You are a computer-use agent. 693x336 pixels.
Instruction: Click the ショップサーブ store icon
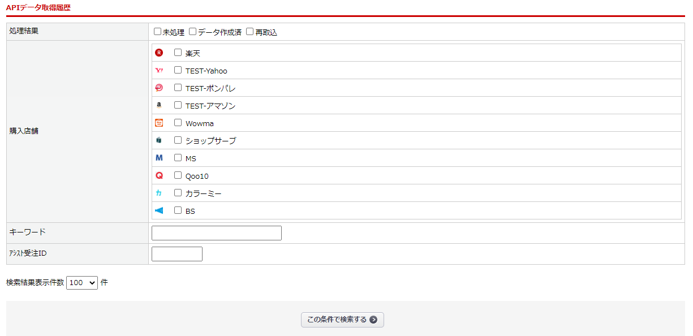[159, 140]
